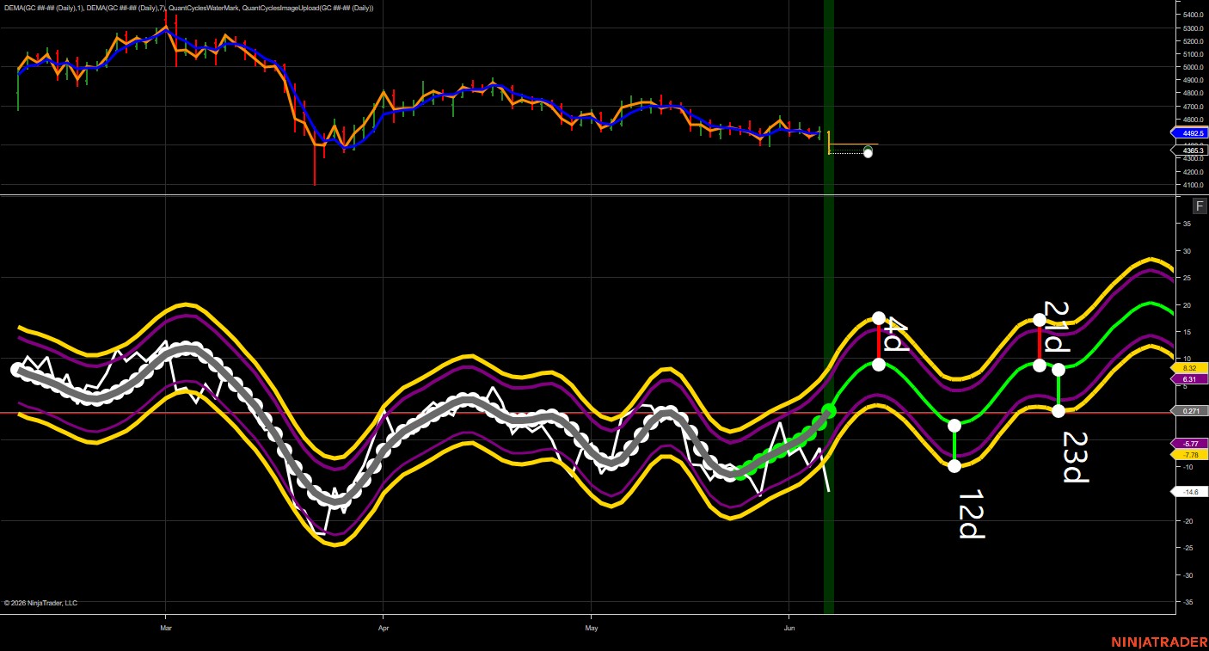Click the Jun date label

[789, 628]
